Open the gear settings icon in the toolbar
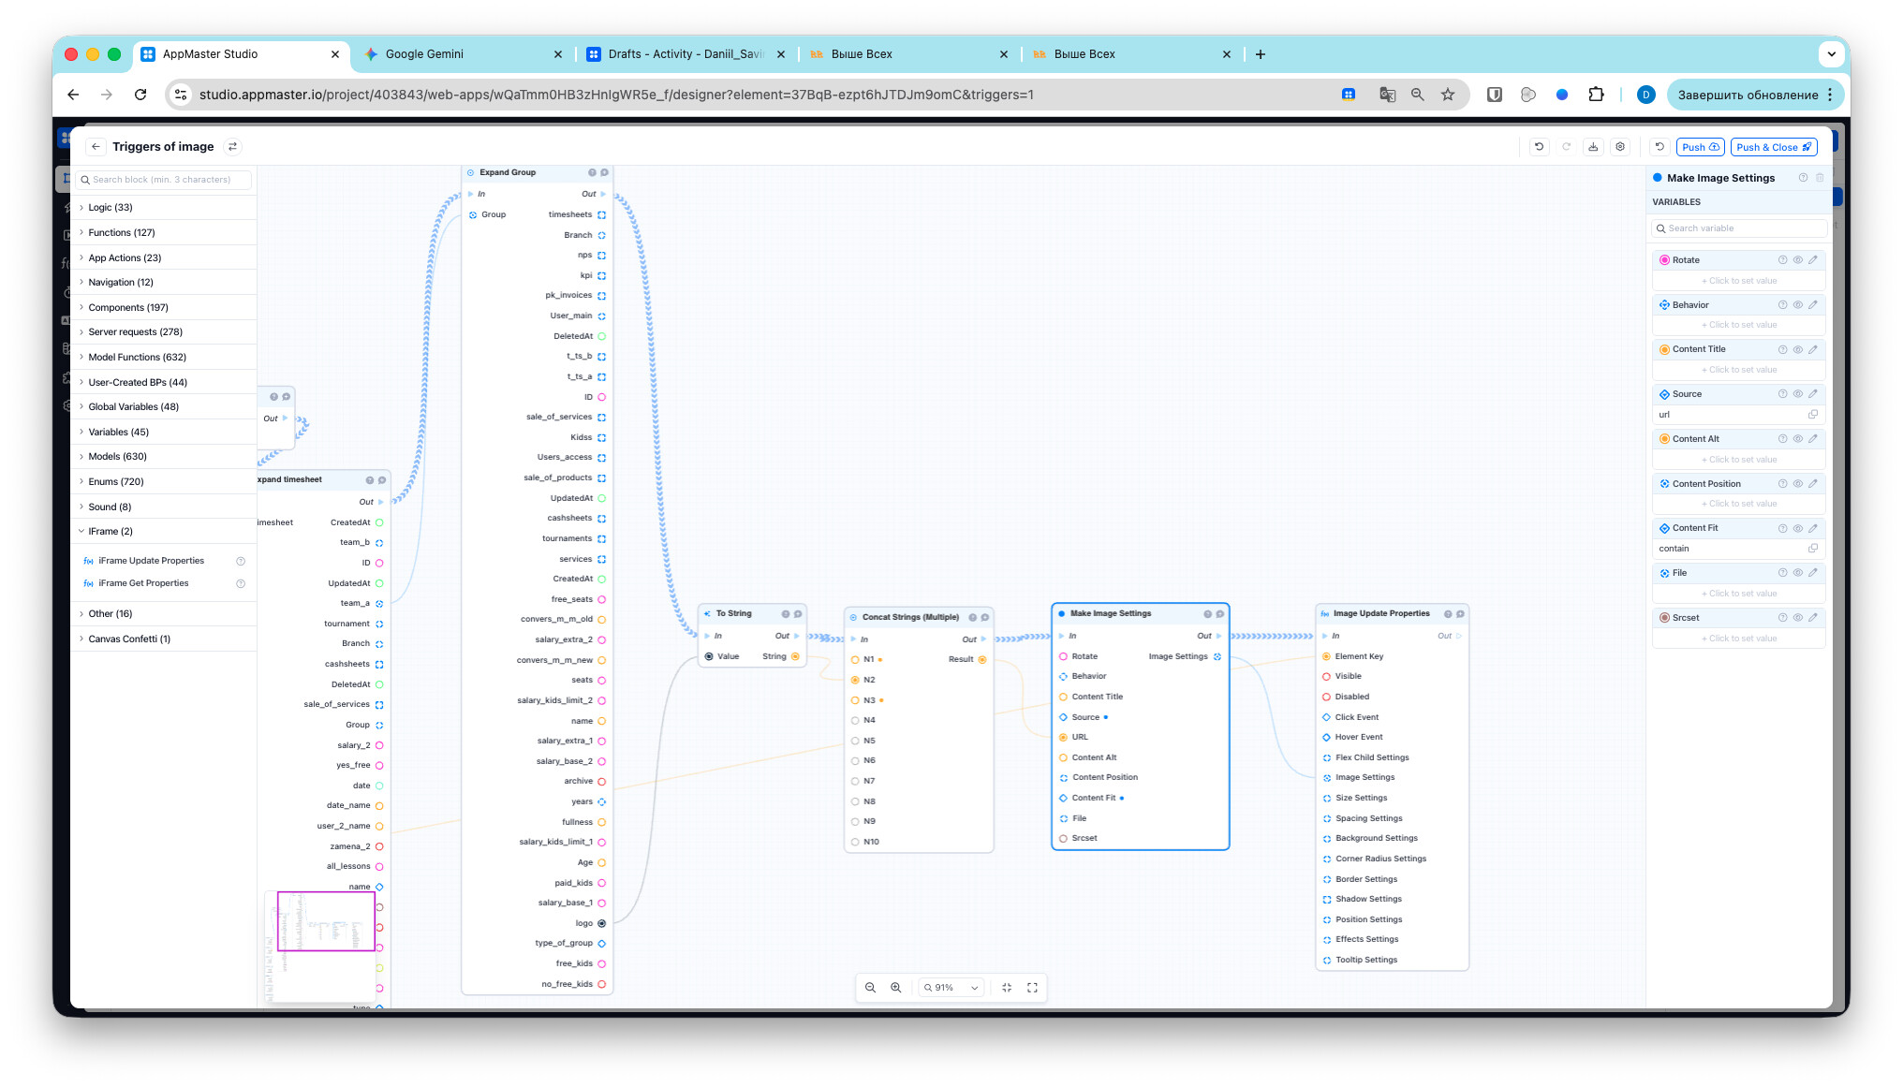This screenshot has width=1903, height=1087. [1620, 147]
